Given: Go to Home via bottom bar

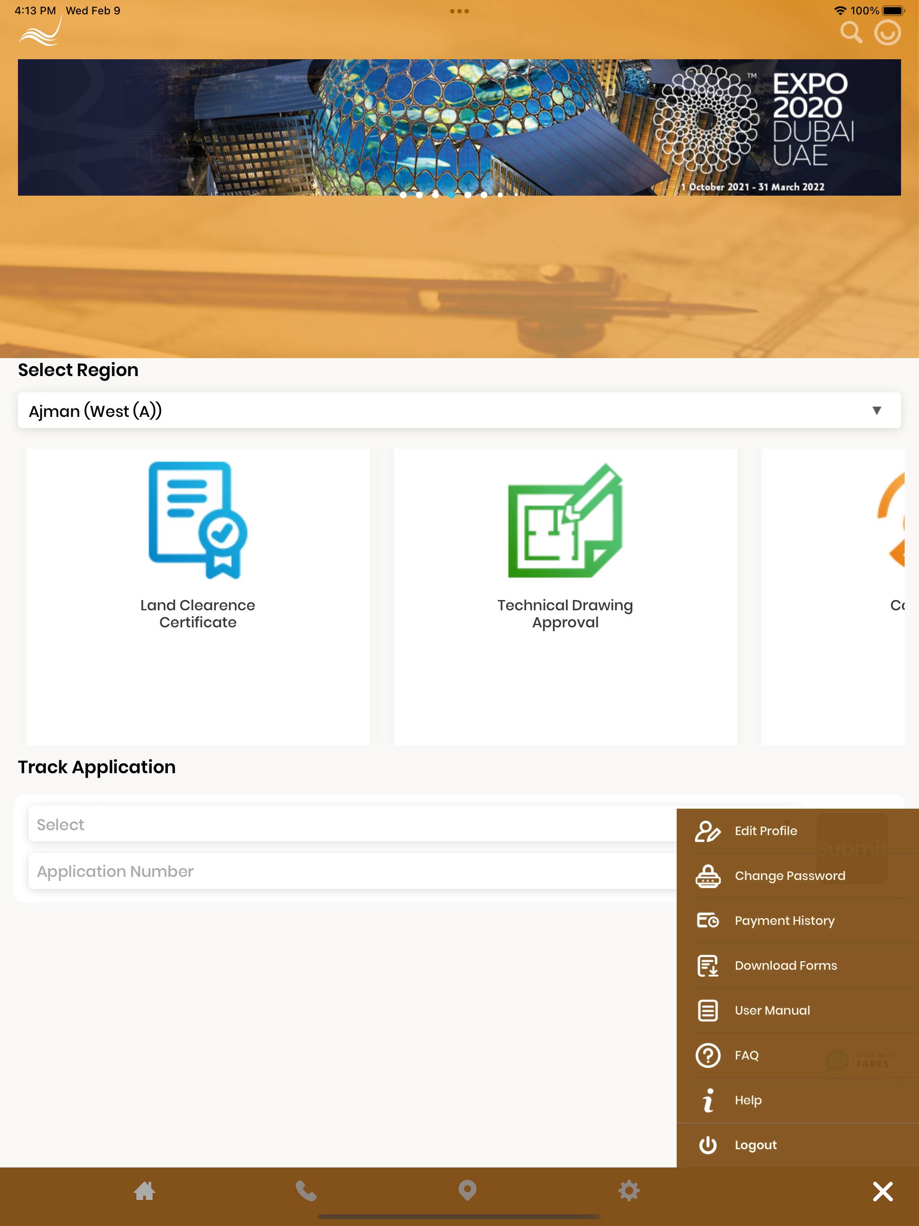Looking at the screenshot, I should [x=144, y=1191].
